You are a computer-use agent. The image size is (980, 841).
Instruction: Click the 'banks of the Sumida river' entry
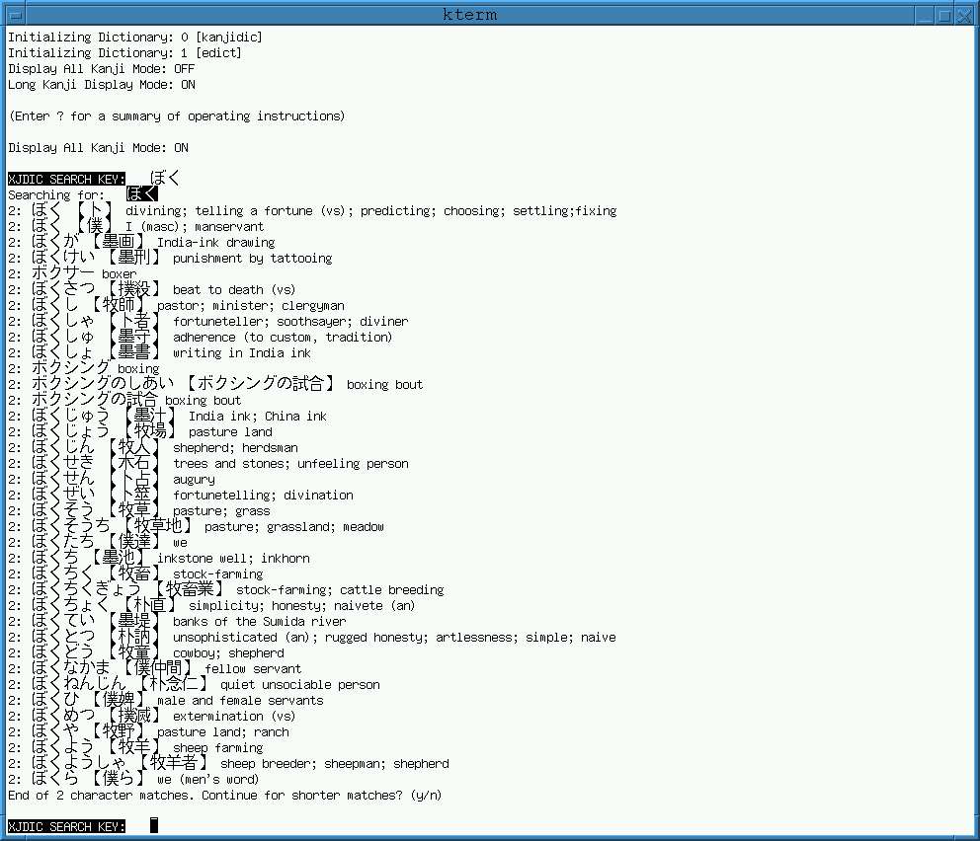tap(259, 622)
